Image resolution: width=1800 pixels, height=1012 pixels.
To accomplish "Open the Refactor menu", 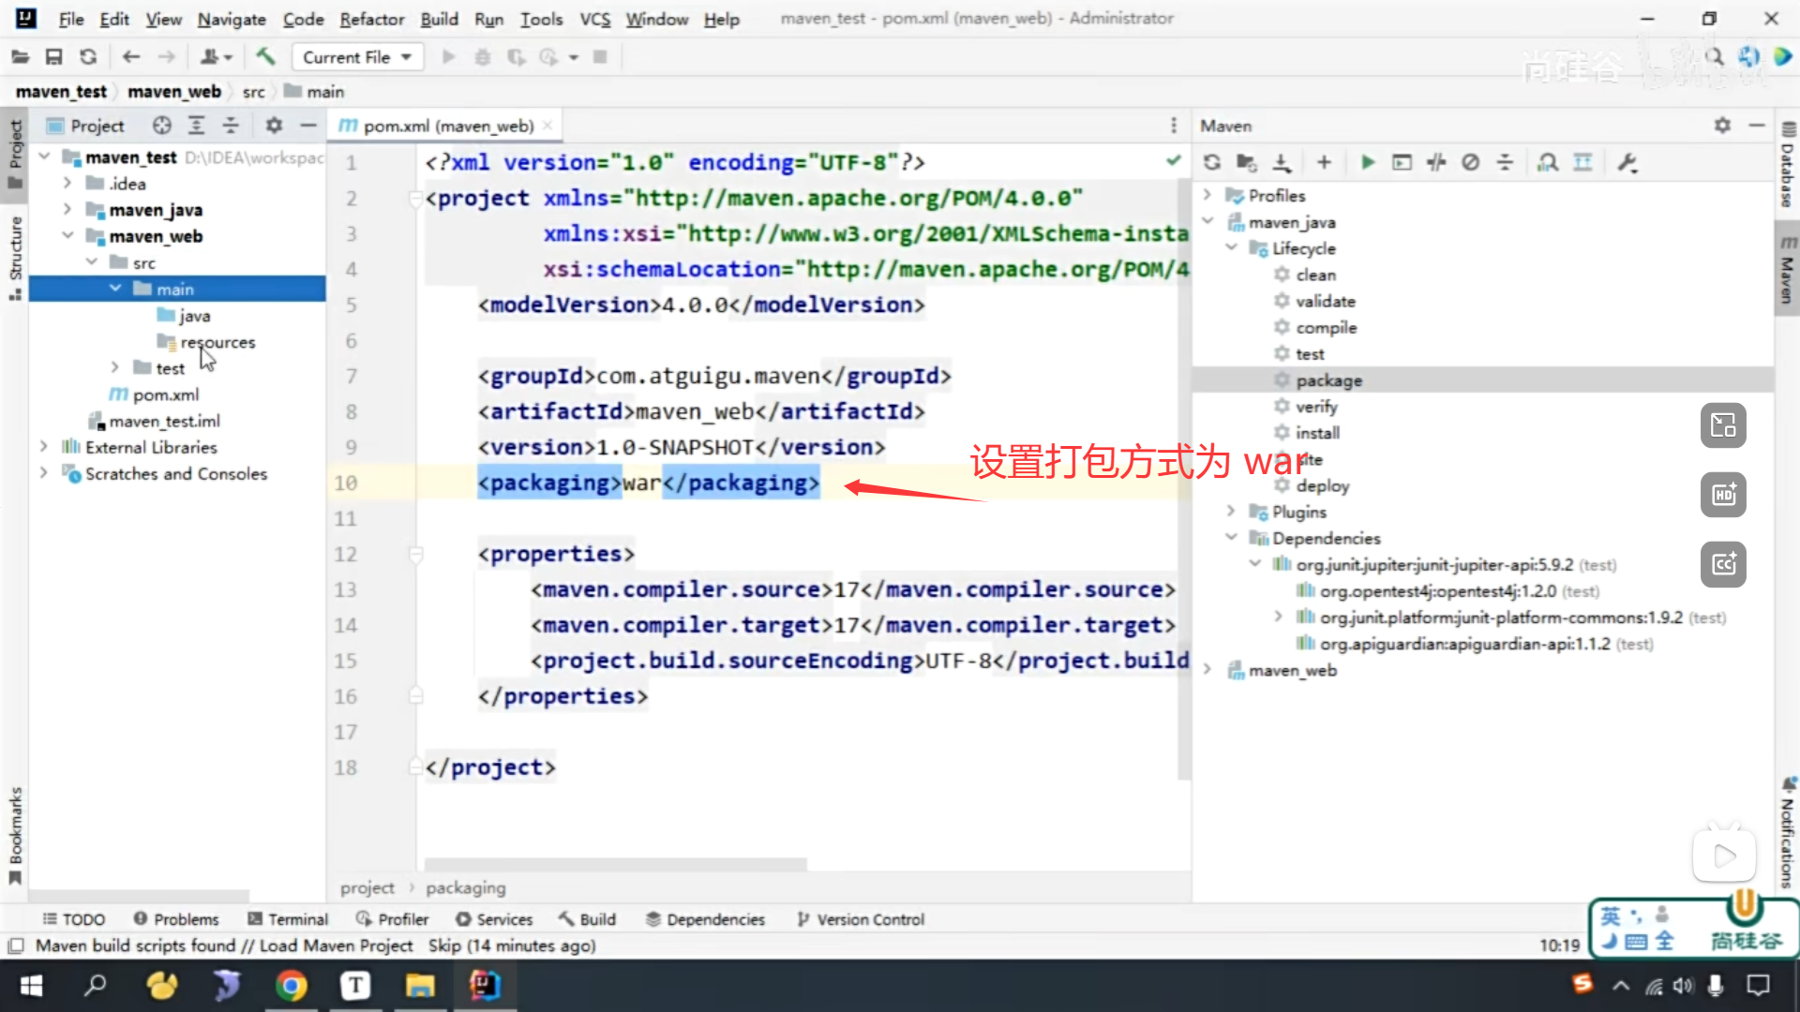I will pyautogui.click(x=371, y=19).
